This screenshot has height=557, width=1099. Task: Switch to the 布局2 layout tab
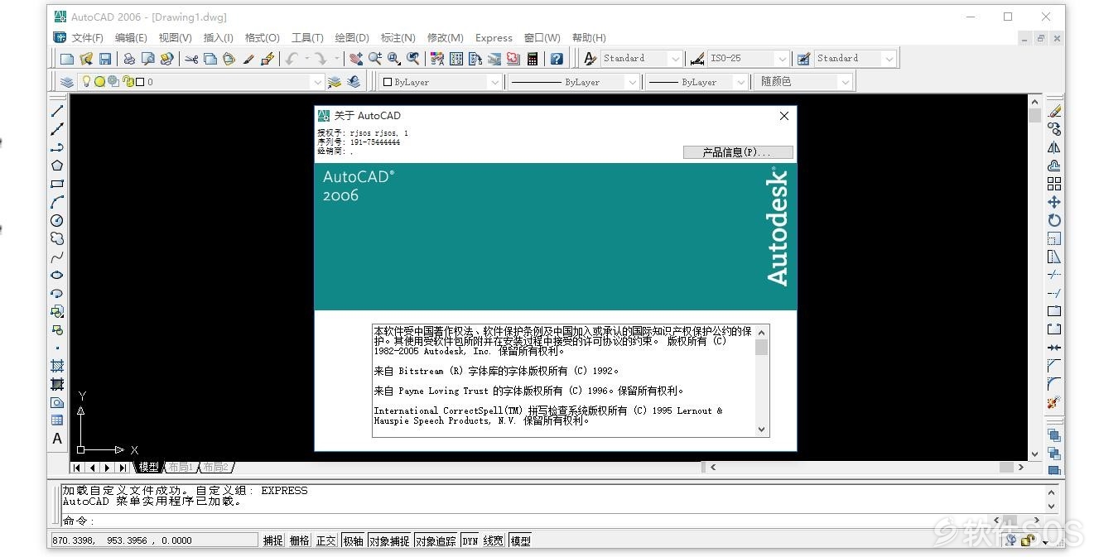point(215,468)
